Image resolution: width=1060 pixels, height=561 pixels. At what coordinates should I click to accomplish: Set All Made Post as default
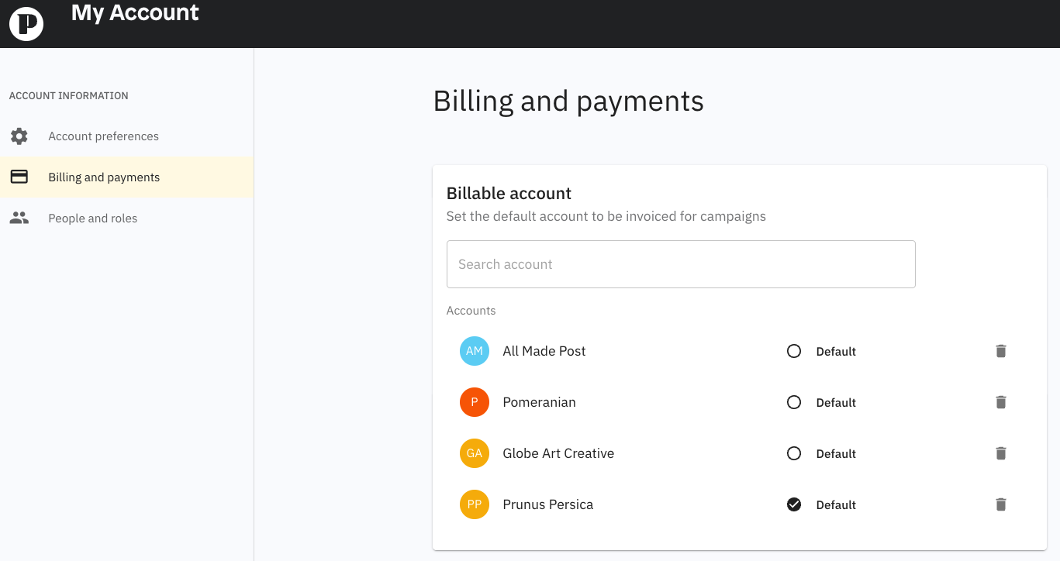point(794,351)
